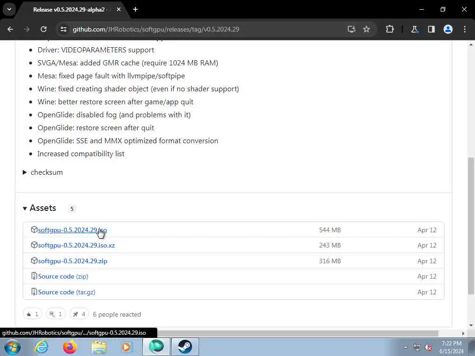Click the install app icon in address bar
This screenshot has width=475, height=356.
pos(352,29)
